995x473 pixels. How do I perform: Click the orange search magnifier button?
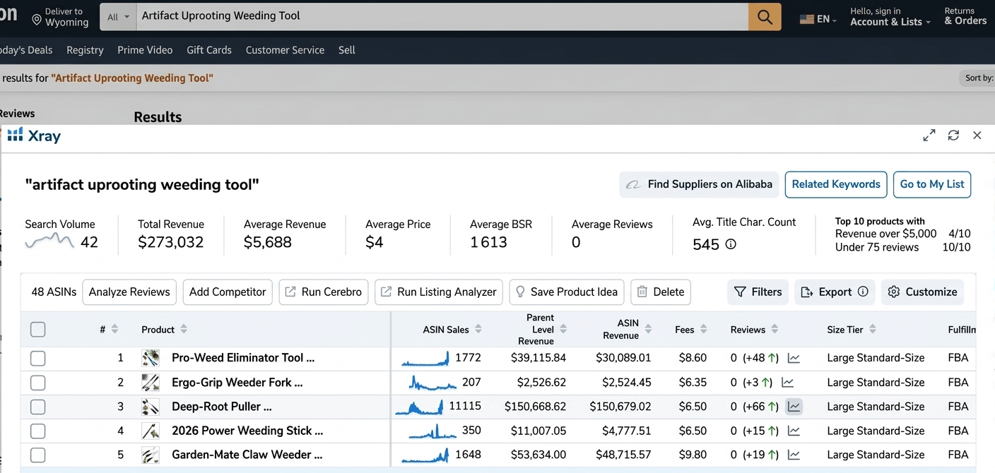765,17
